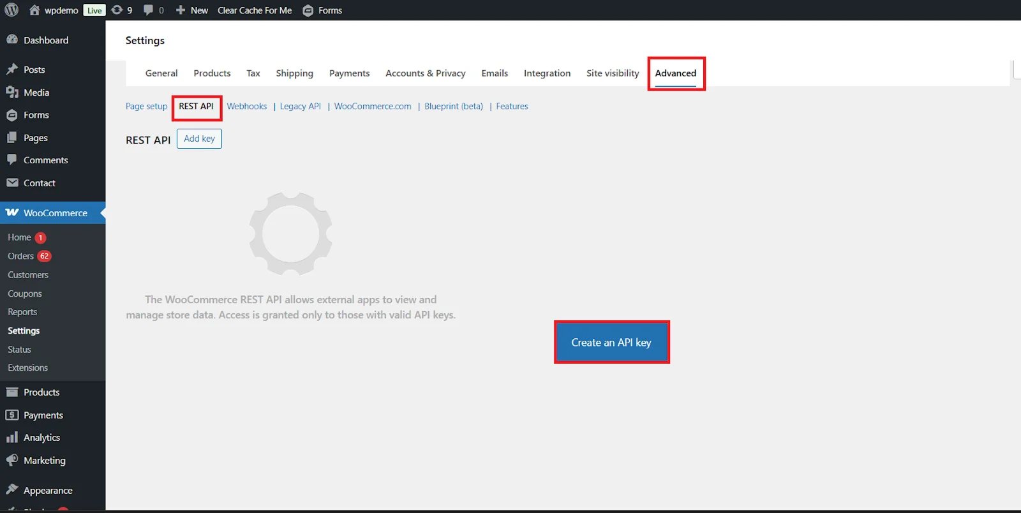Click the Contact envelope icon
Image resolution: width=1021 pixels, height=513 pixels.
click(x=12, y=182)
